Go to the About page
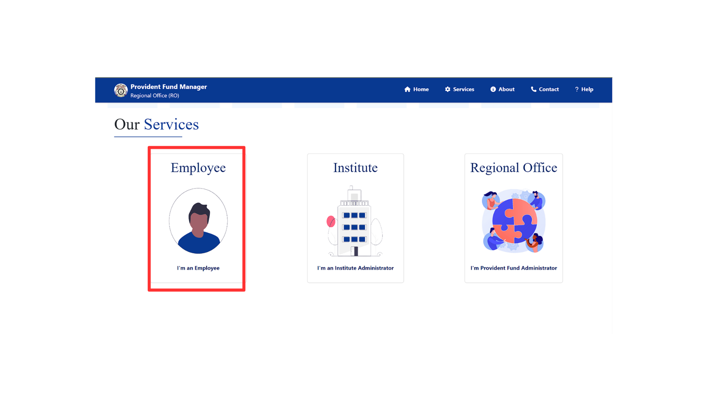Image resolution: width=704 pixels, height=396 pixels. (x=502, y=89)
